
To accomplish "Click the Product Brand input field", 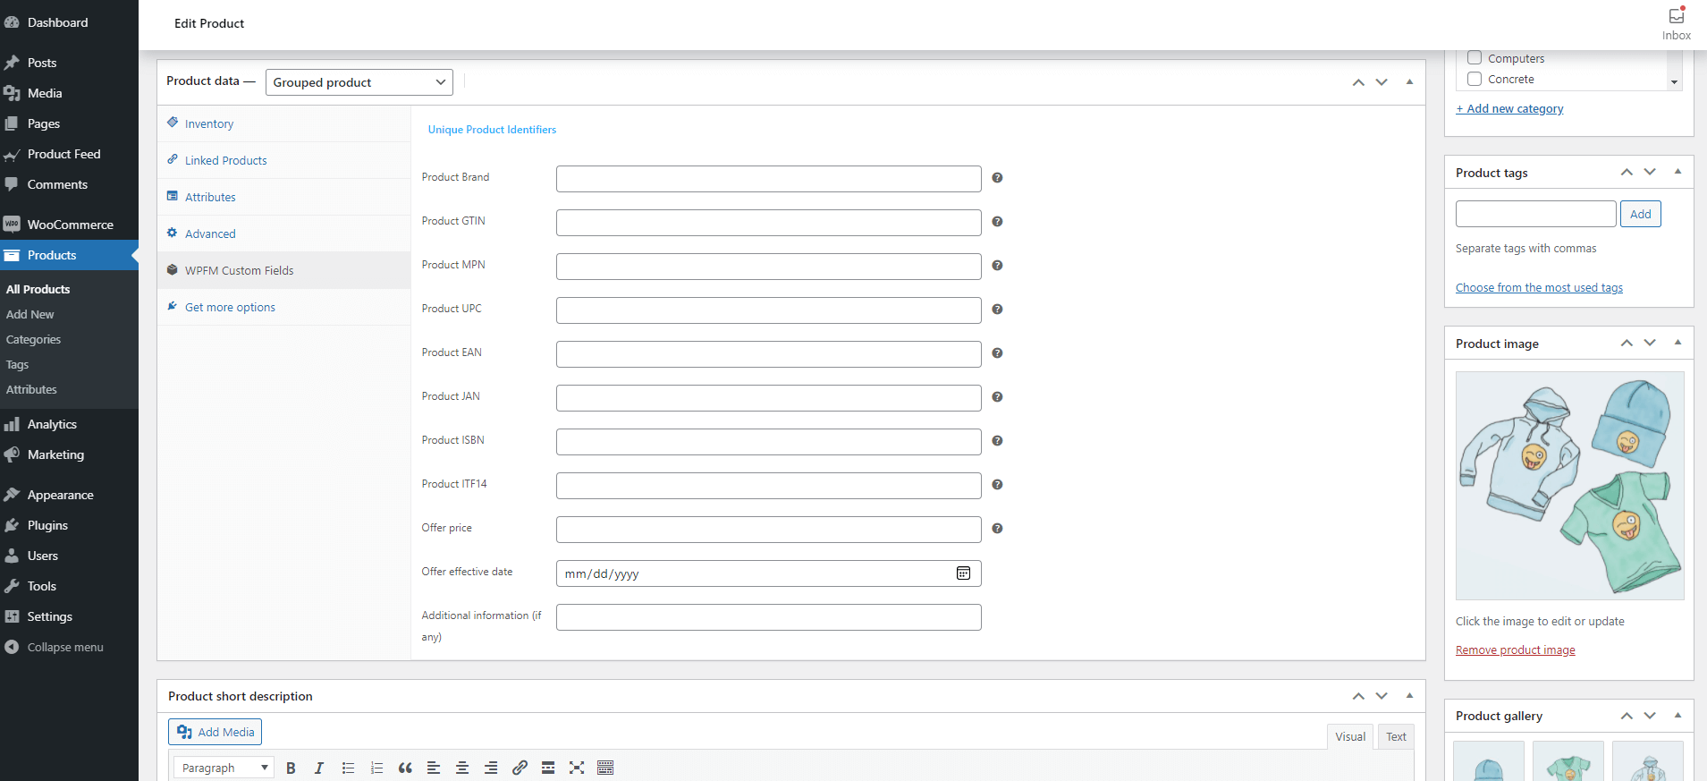I will [x=768, y=179].
